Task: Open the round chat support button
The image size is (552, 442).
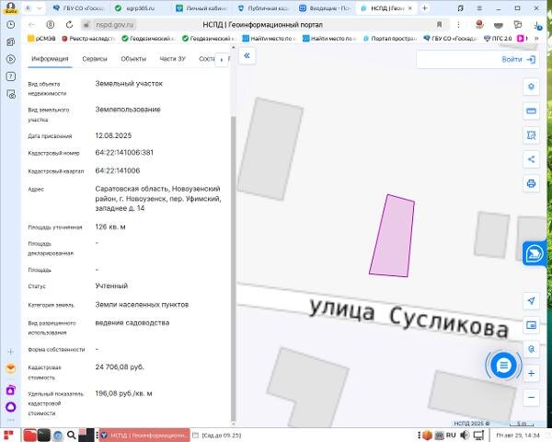Action: (503, 366)
